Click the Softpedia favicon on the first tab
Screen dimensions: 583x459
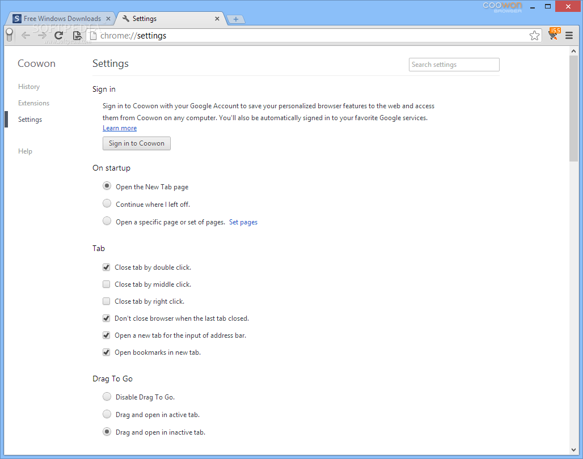pos(17,19)
